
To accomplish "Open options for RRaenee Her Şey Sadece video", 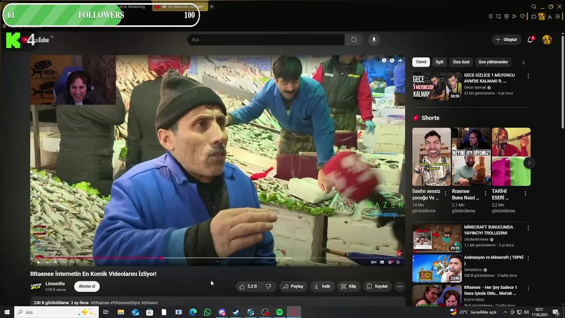I will click(x=528, y=288).
